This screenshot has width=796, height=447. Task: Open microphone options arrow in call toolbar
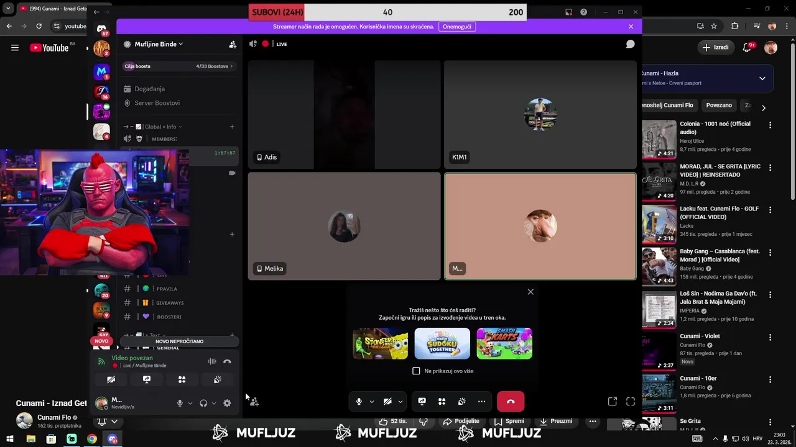[372, 402]
